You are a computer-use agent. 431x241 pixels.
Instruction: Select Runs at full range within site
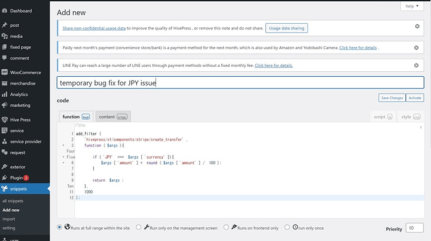point(59,227)
